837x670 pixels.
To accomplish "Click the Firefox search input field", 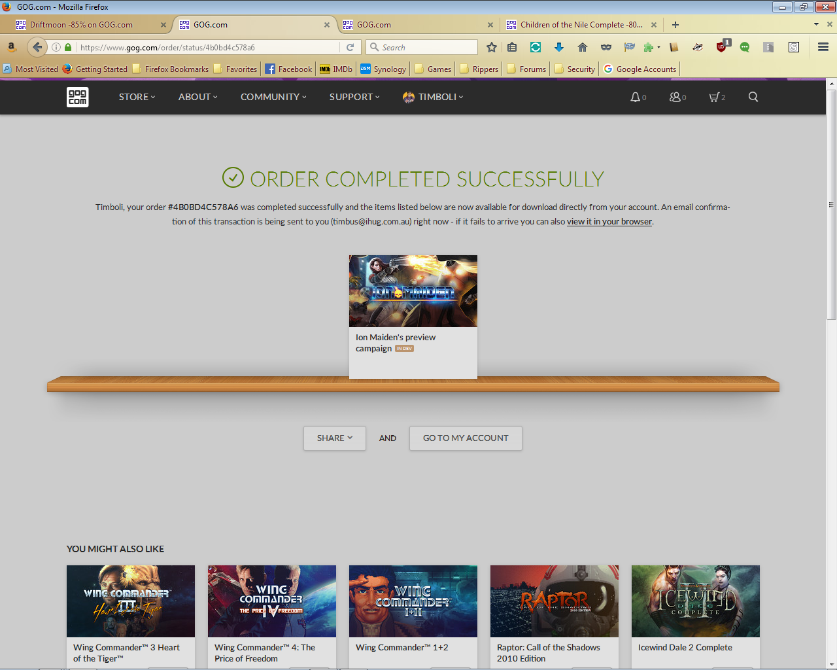I will coord(422,47).
